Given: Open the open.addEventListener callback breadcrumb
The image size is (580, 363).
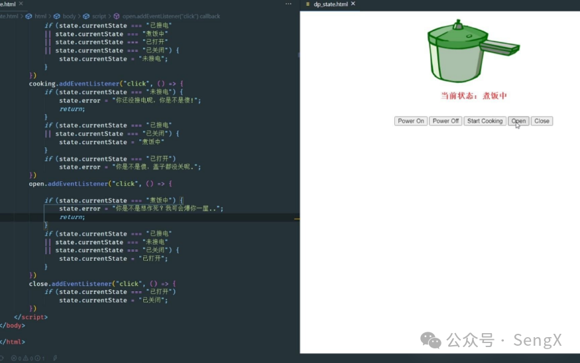Looking at the screenshot, I should tap(171, 16).
